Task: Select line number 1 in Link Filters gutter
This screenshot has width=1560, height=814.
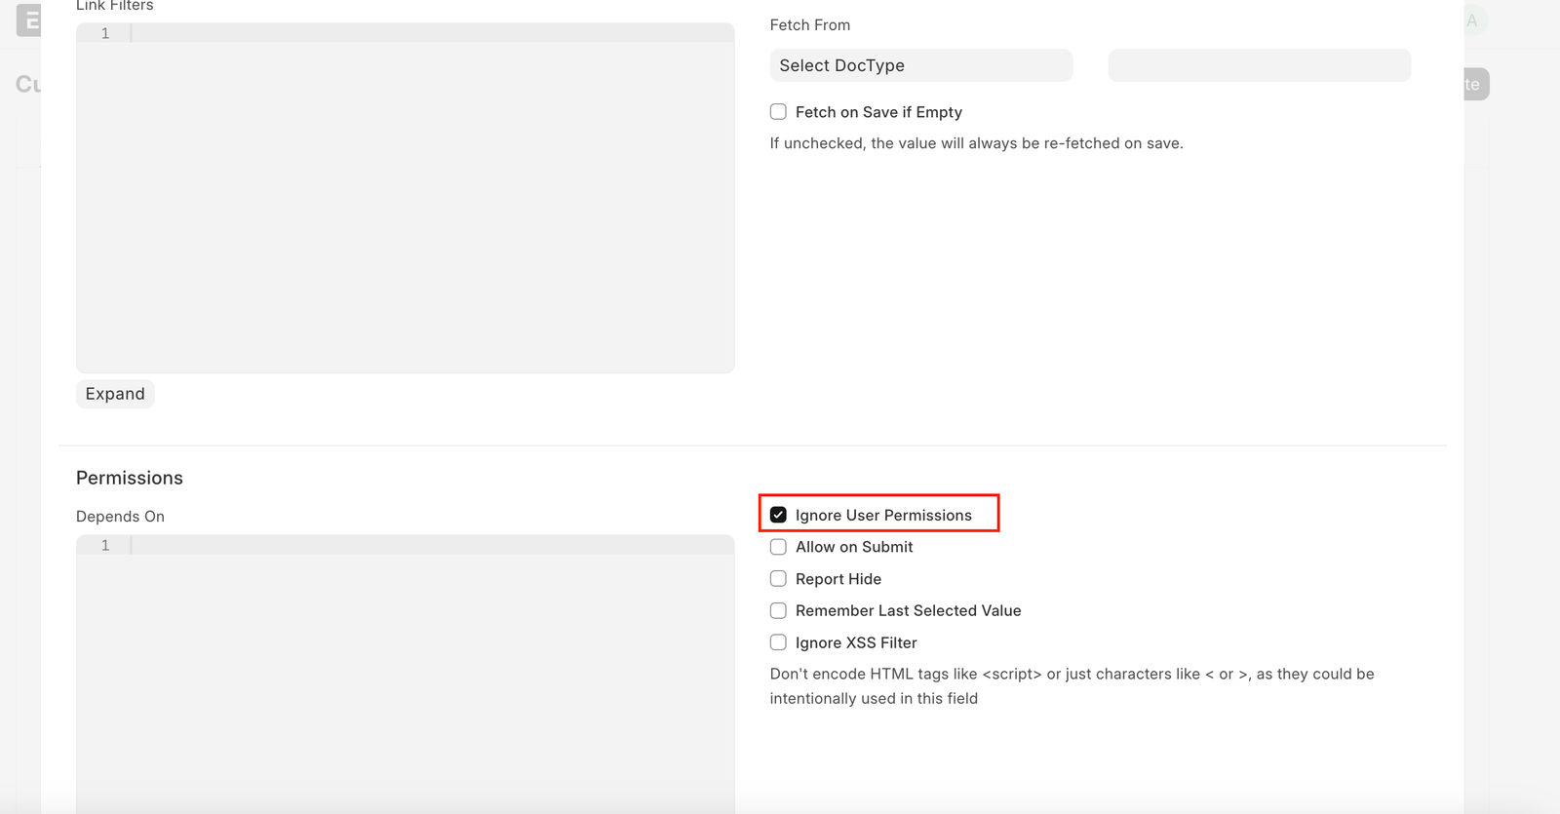Action: [x=105, y=33]
